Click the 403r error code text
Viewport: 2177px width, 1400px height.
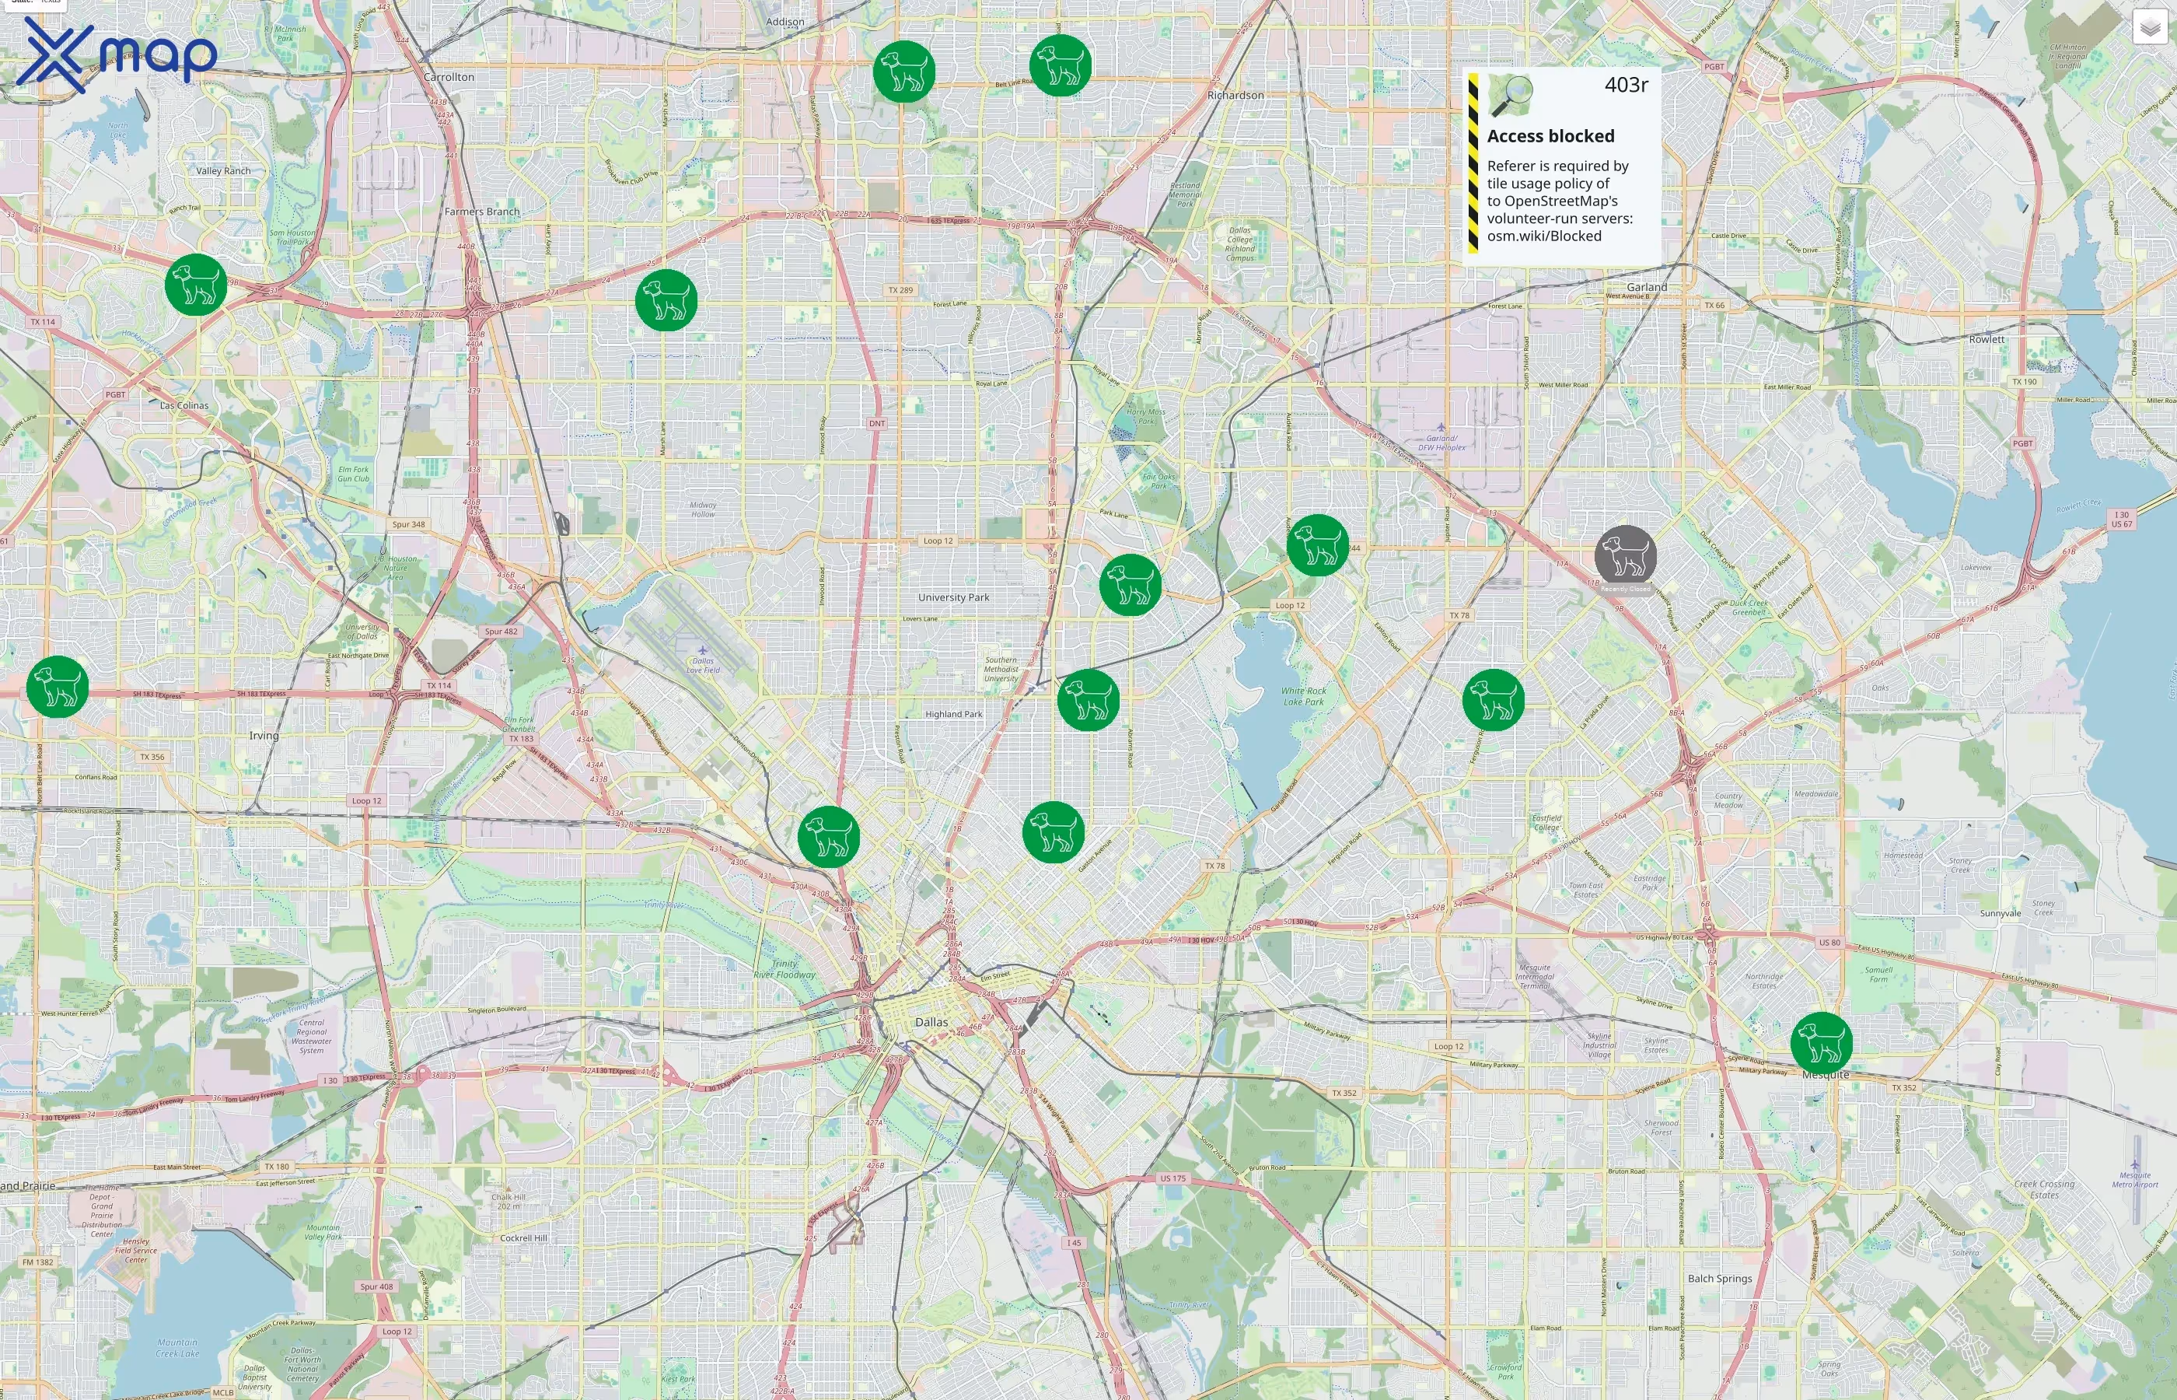click(x=1626, y=85)
